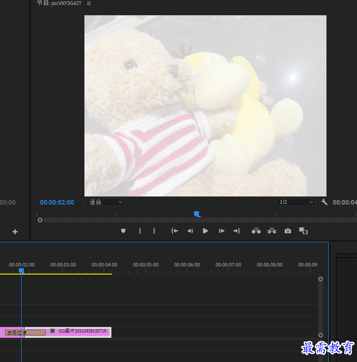Click the Lift button

coord(256,231)
